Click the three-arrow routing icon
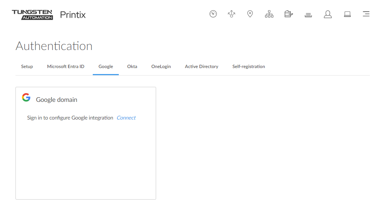 tap(232, 14)
